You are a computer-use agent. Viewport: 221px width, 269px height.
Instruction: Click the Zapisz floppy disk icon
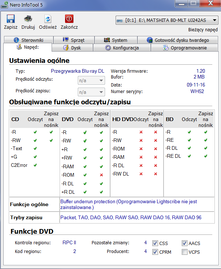[11, 19]
